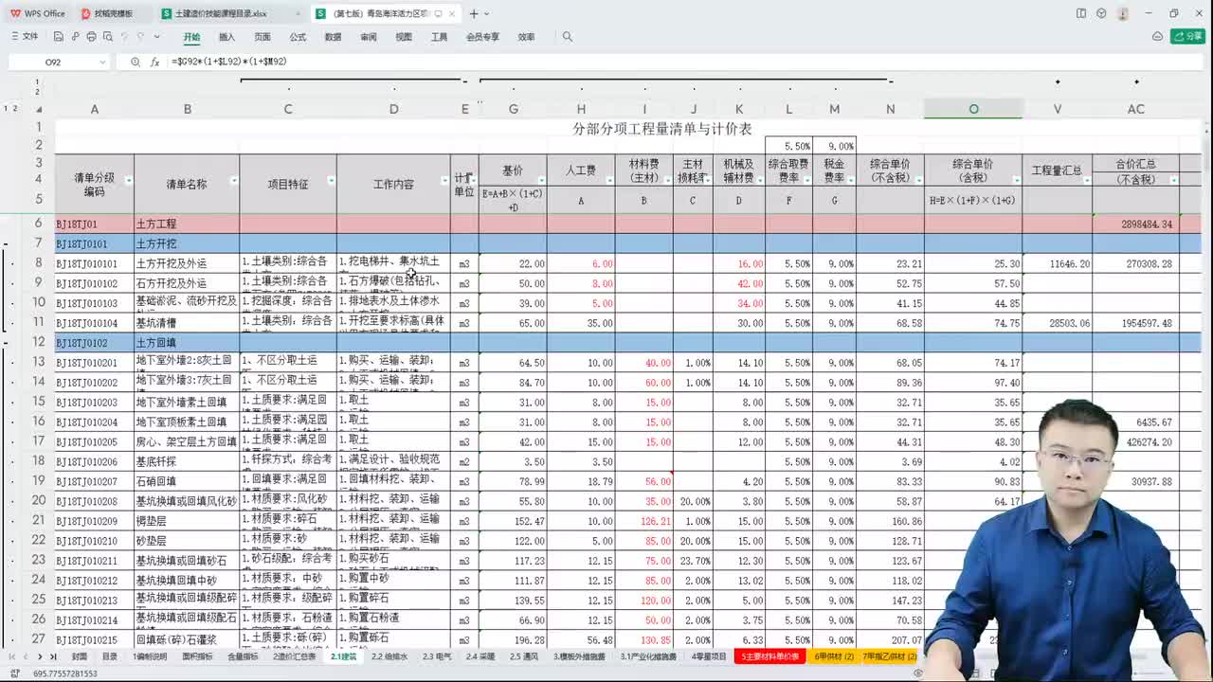The image size is (1213, 682).
Task: Select column AC header
Action: point(1135,109)
